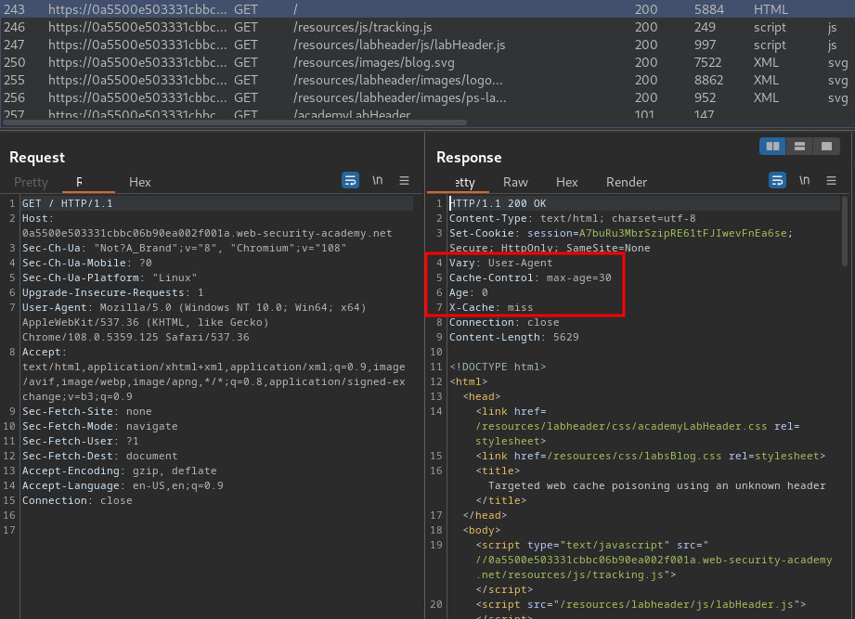Click the horizontal scrollbar of the history table
Screen dimensions: 855x619
(235, 123)
